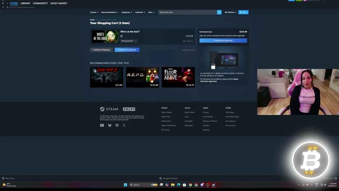Open the Wishlist star link

tap(230, 12)
